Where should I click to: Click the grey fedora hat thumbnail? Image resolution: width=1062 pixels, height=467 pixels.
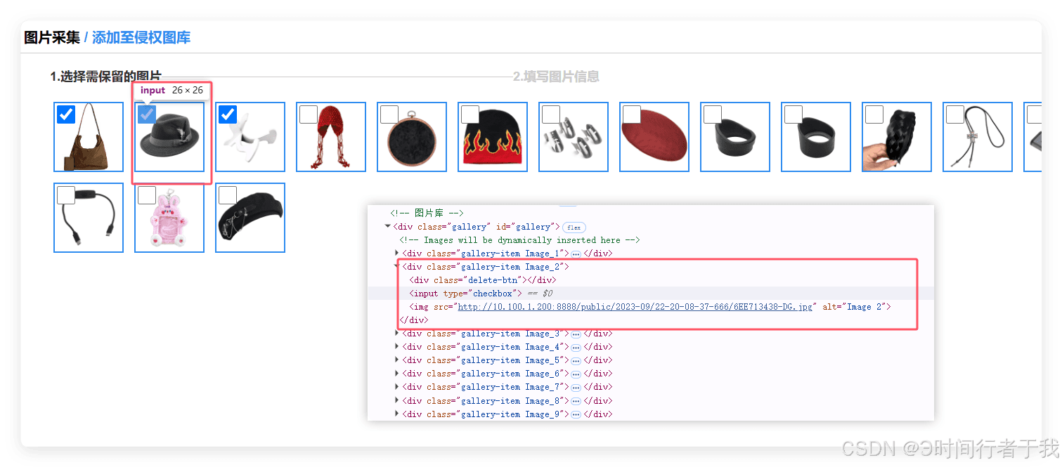tap(169, 137)
